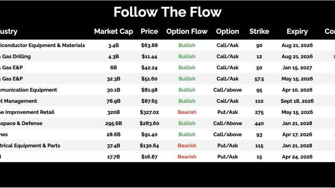335x188 pixels.
Task: Click the Price column header
Action: tap(149, 31)
